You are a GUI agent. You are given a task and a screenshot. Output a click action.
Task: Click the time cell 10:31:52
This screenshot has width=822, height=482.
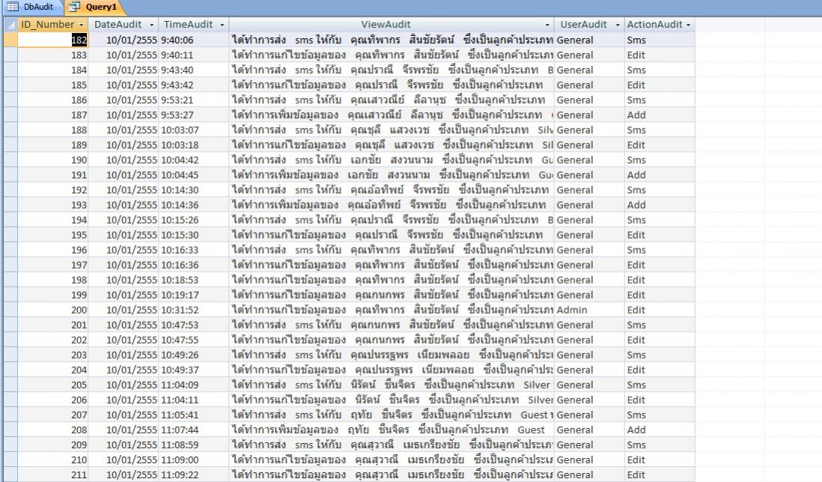tap(193, 310)
